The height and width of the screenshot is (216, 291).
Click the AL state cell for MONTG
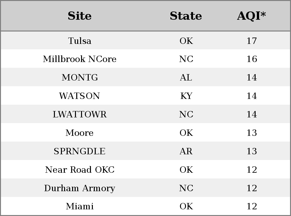click(186, 77)
